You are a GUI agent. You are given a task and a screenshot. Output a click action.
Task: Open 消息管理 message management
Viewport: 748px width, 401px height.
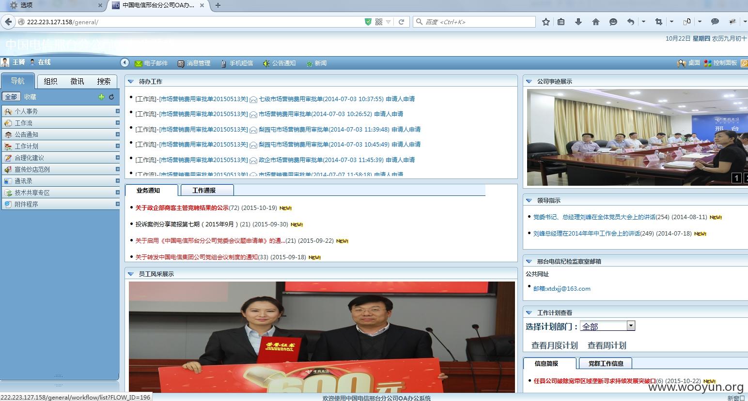click(194, 63)
